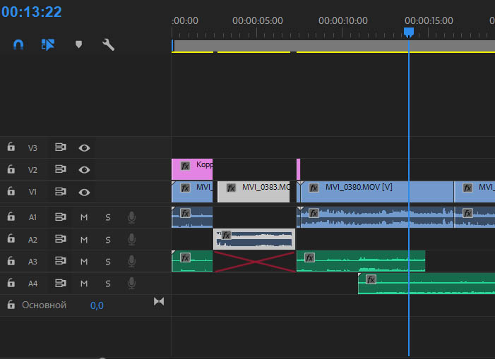Toggle sync lock on track A1

[x=60, y=217]
